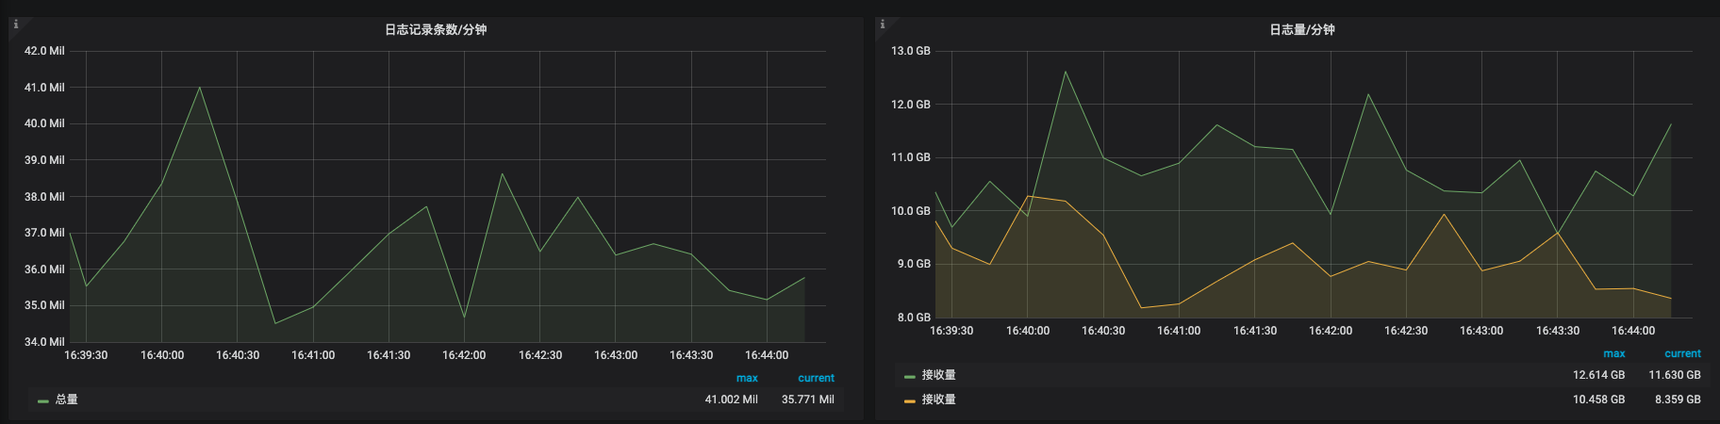Screen dimensions: 1720x424
Task: Open info icon of 日志量/分钟 panel
Action: click(883, 24)
